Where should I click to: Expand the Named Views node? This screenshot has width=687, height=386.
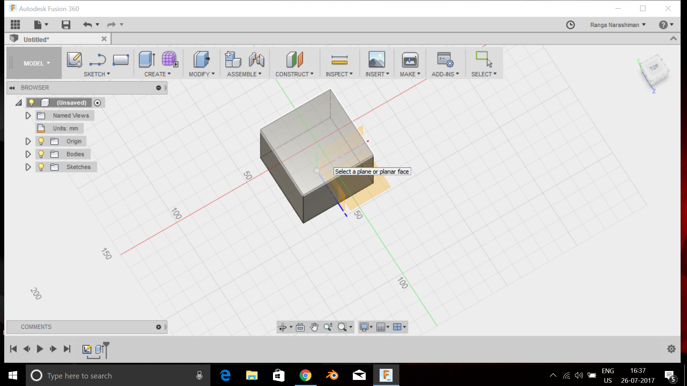(28, 115)
